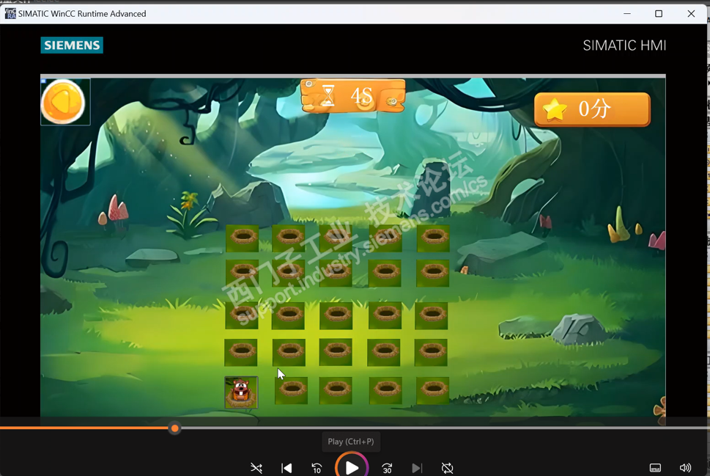Open the volume control
Viewport: 710px width, 476px height.
(686, 468)
